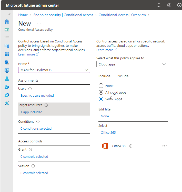The height and width of the screenshot is (192, 182).
Task: Choose All cloud apps radio option
Action: (x=101, y=93)
